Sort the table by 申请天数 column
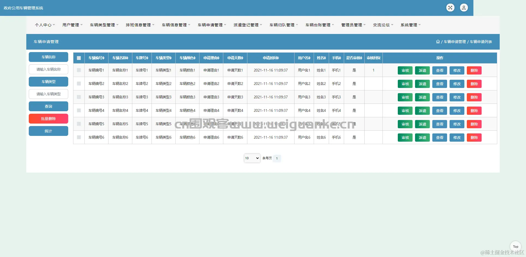The height and width of the screenshot is (257, 526). point(235,58)
